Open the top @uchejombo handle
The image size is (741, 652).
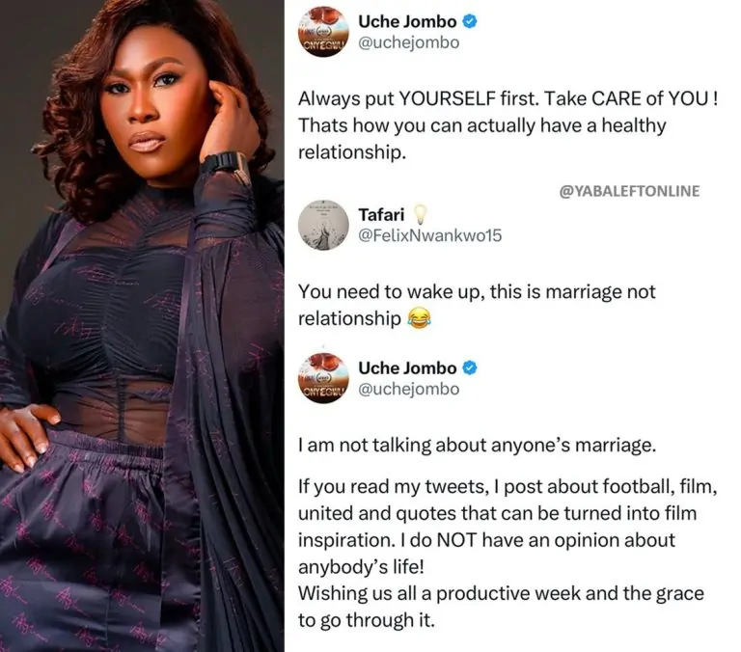(409, 42)
